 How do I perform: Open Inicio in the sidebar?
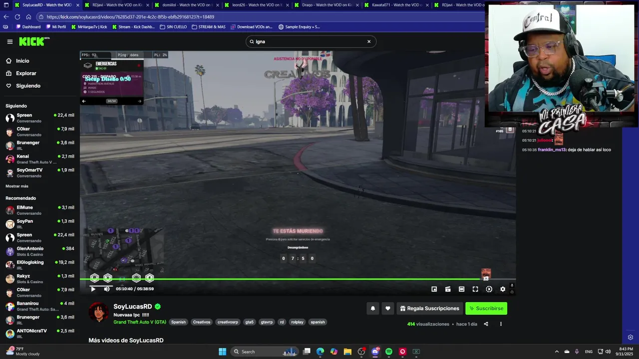(x=22, y=61)
